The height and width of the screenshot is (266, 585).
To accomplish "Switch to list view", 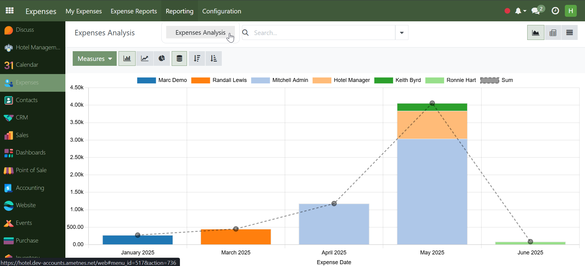I will [569, 33].
